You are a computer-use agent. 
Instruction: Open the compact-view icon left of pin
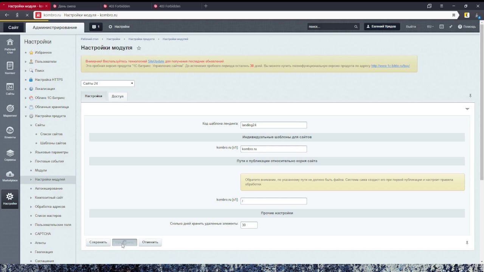(x=442, y=27)
